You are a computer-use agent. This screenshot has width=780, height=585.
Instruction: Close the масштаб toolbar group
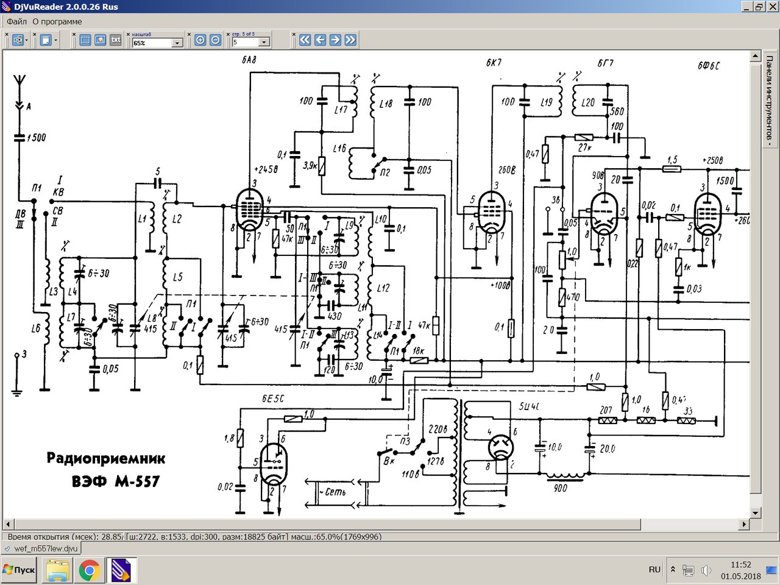point(128,35)
